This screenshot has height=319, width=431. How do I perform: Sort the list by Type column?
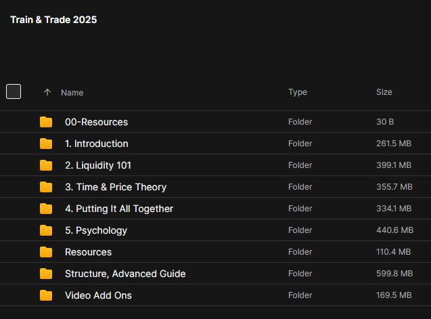[298, 92]
